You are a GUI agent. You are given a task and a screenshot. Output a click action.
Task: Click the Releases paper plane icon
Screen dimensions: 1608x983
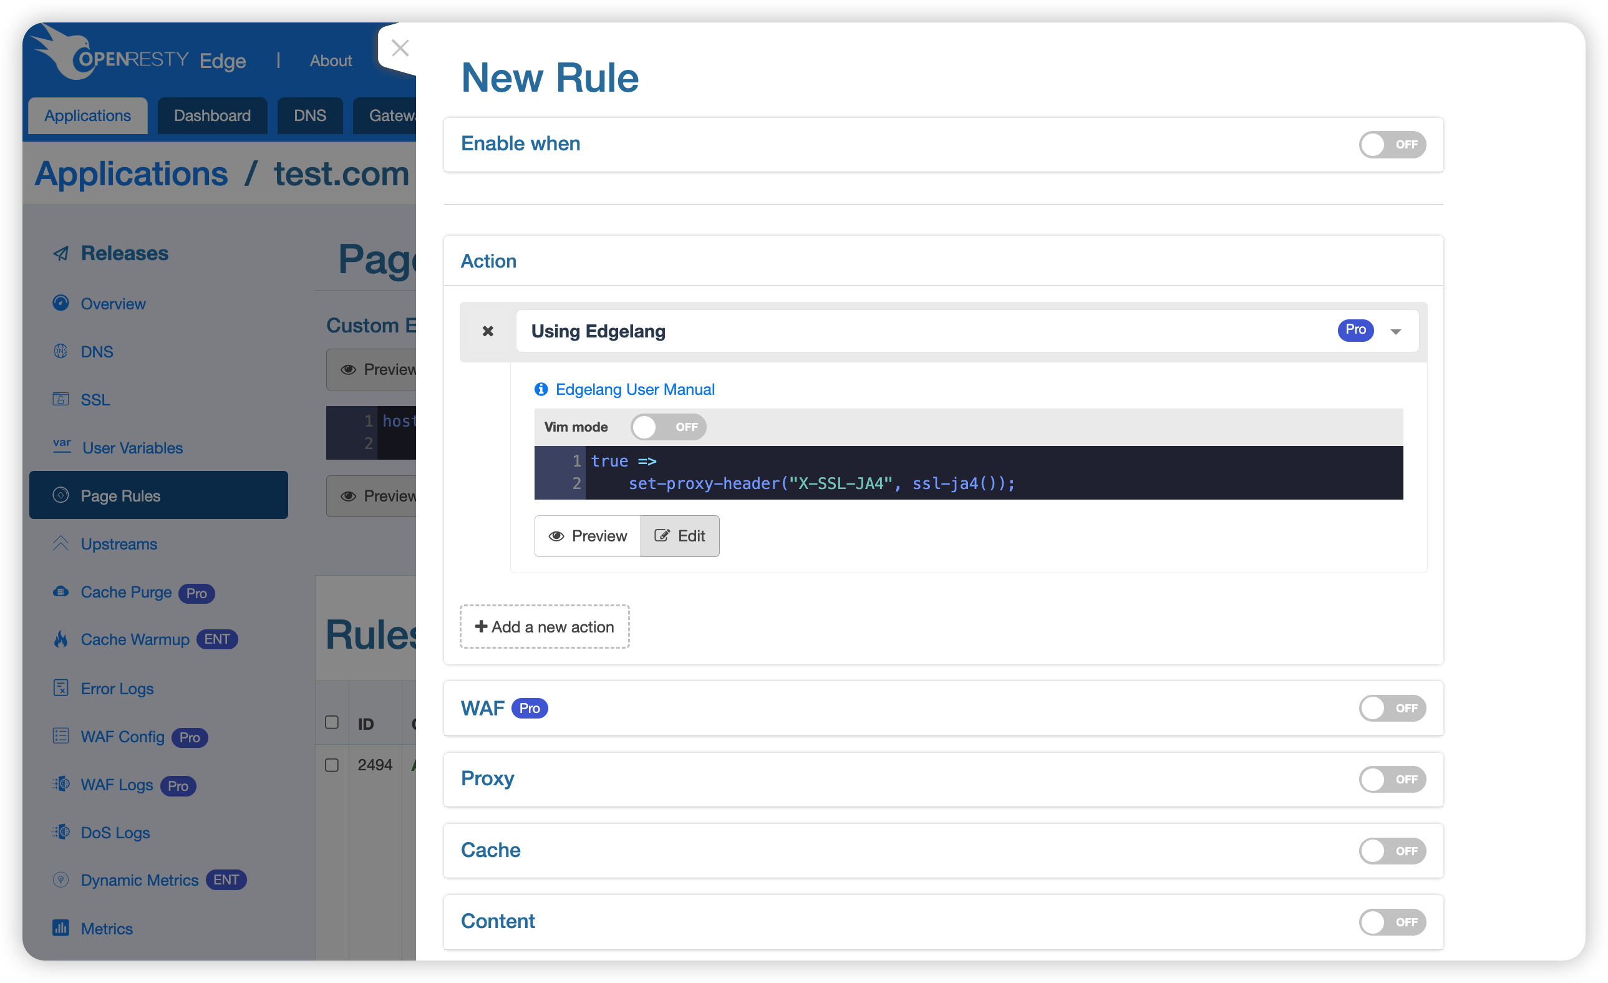[61, 253]
